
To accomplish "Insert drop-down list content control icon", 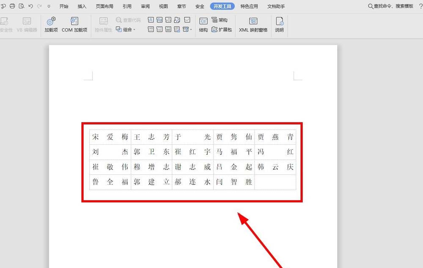I will click(159, 29).
